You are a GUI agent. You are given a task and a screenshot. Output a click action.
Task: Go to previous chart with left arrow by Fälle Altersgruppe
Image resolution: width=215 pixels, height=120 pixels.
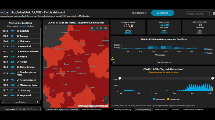114,62
